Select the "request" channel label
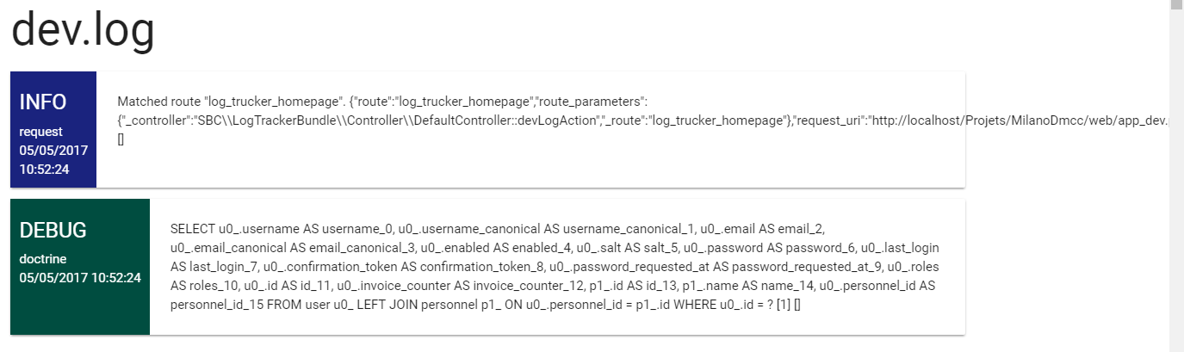The height and width of the screenshot is (352, 1184). tap(40, 132)
